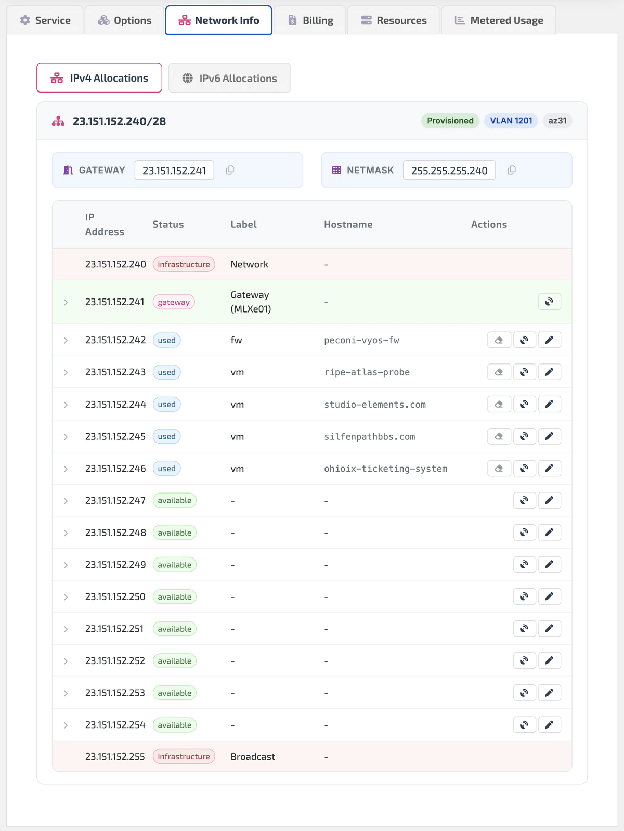Click the gateway address field
The width and height of the screenshot is (624, 831).
(174, 170)
